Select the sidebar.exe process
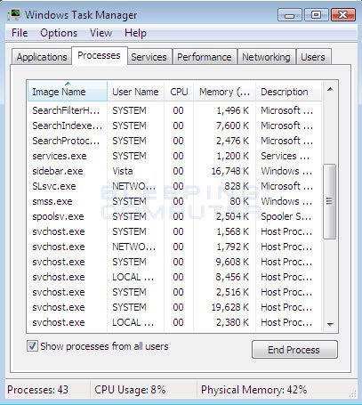 tap(174, 171)
